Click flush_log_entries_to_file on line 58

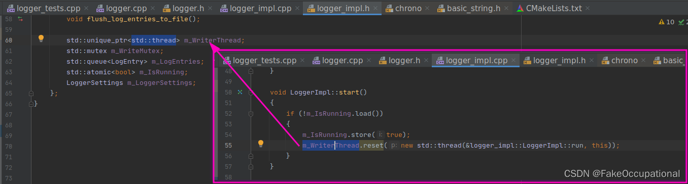(137, 19)
